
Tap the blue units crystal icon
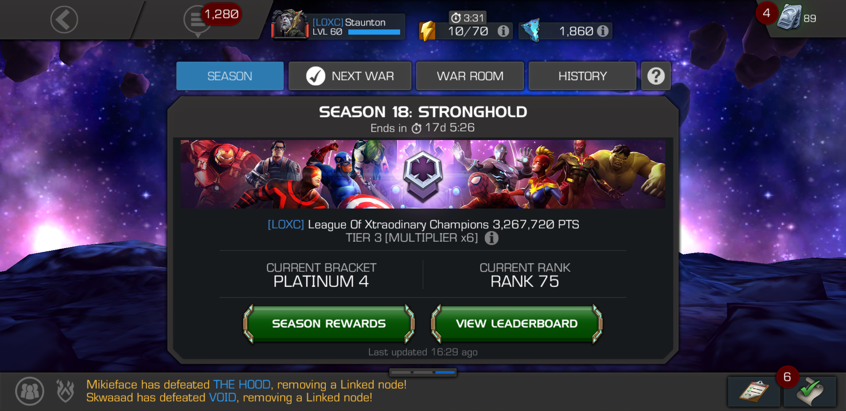click(530, 30)
